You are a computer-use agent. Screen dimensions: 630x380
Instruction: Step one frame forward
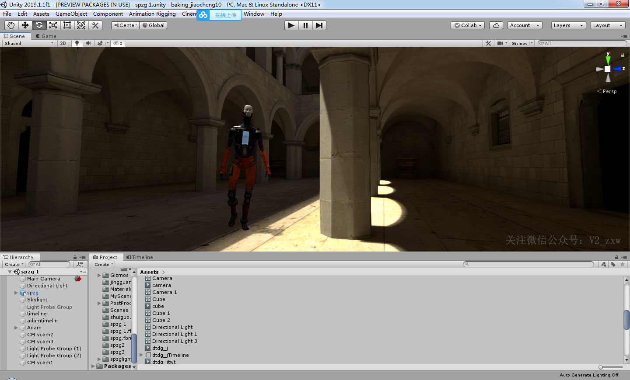319,25
